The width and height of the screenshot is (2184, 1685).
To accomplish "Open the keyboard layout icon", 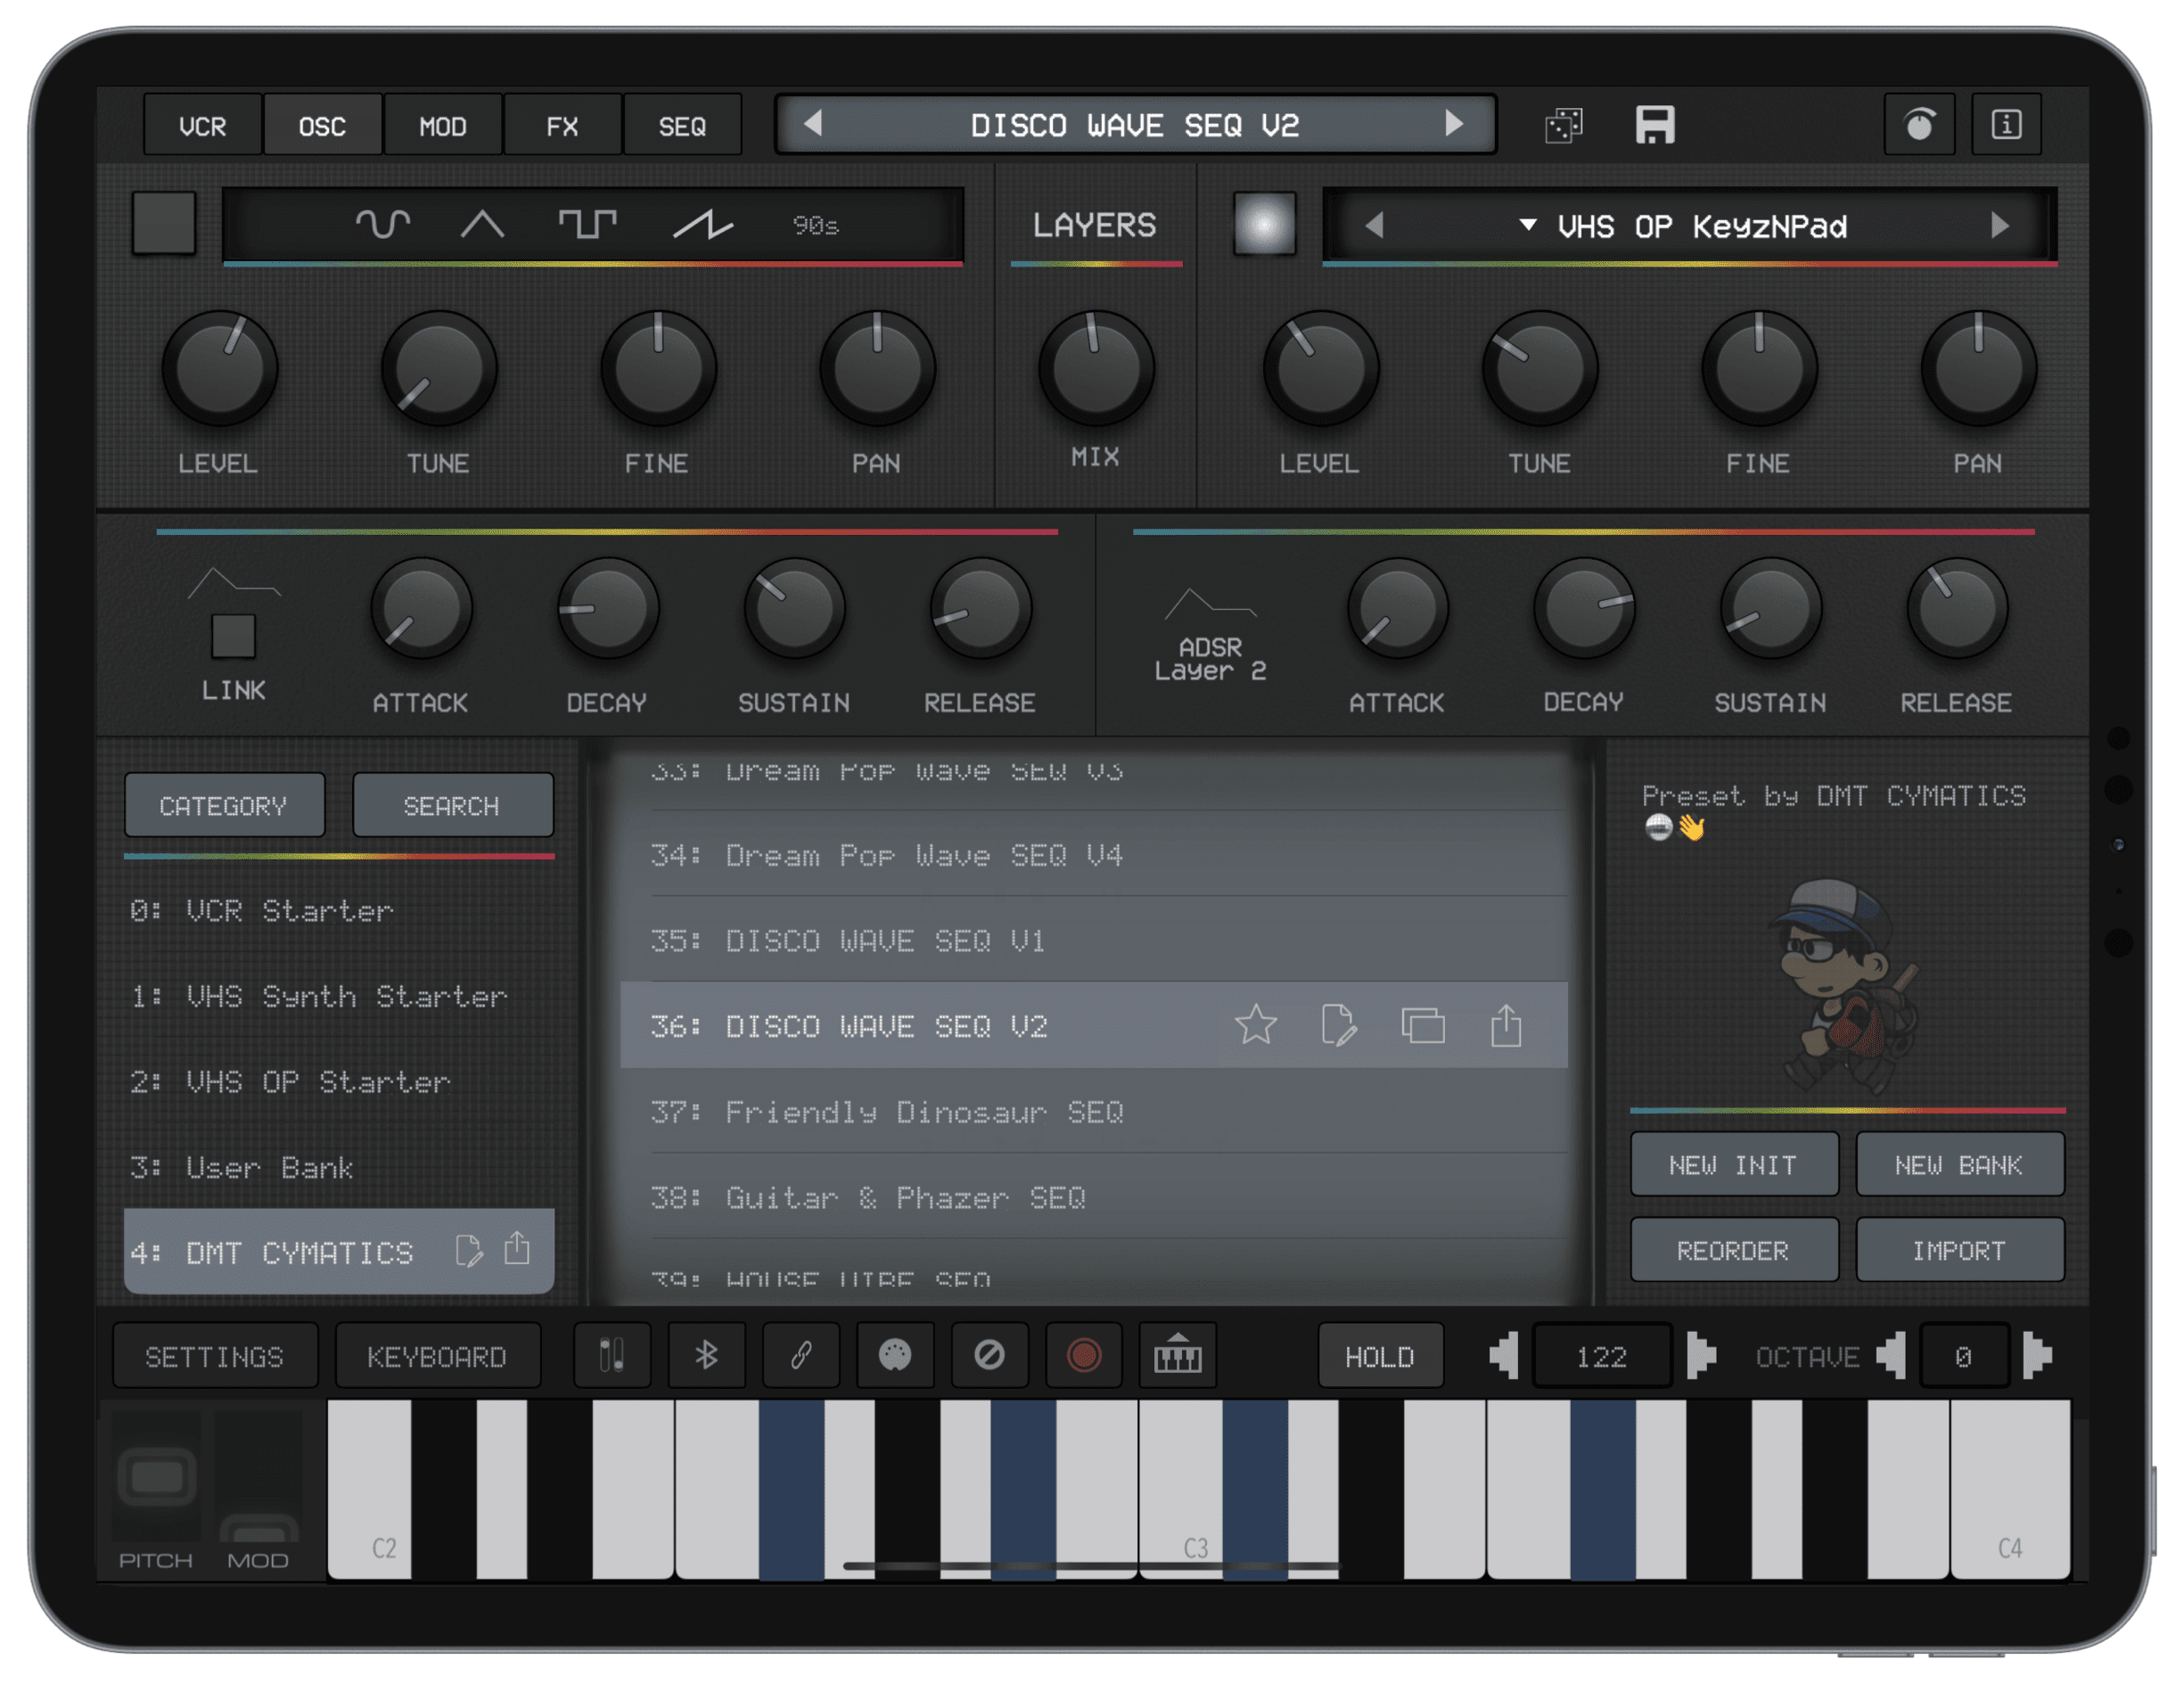I will coord(1177,1356).
